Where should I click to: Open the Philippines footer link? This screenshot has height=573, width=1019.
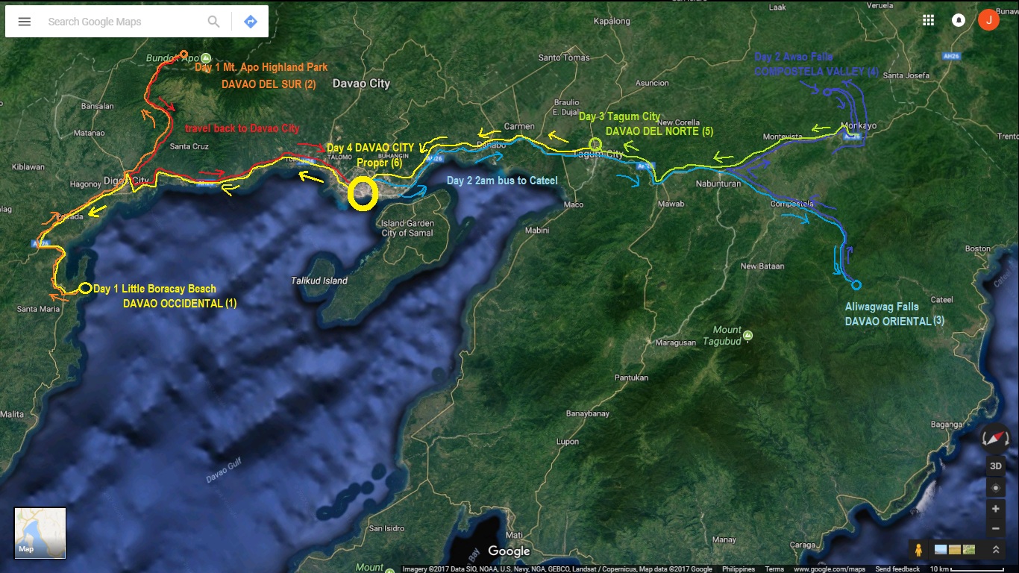click(x=739, y=569)
